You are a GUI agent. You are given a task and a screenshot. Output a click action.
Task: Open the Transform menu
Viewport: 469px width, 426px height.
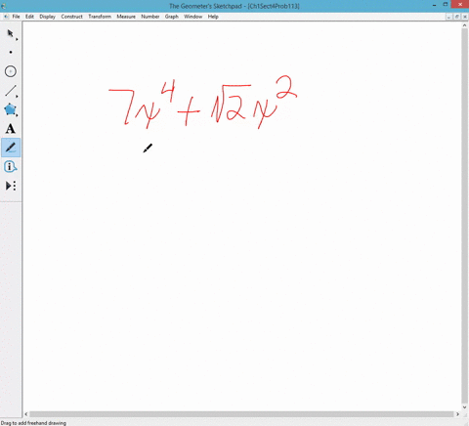(x=100, y=17)
